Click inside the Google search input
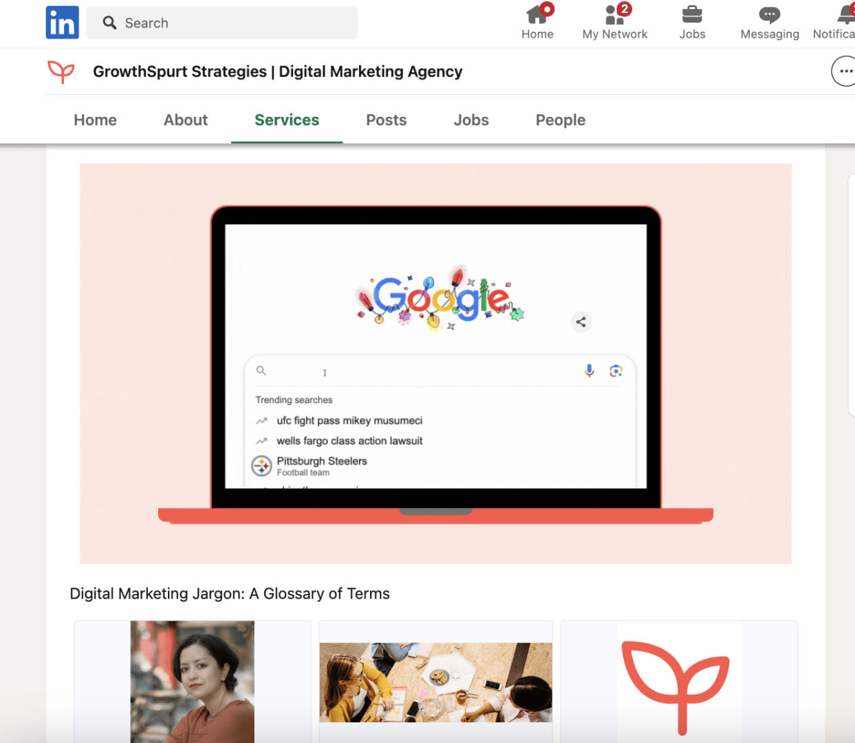Screen dimensions: 855x743 pyautogui.click(x=440, y=371)
